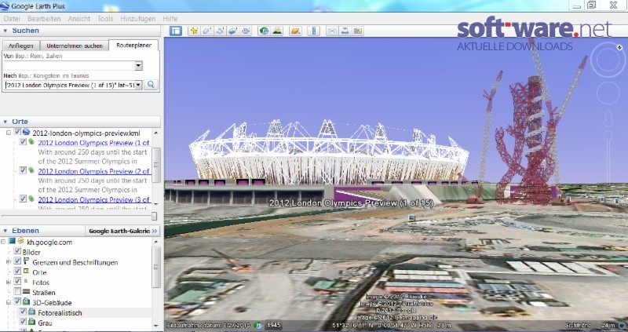Open 2012 London Olympics Preview (2 of link
This screenshot has height=332, width=628.
[x=93, y=171]
